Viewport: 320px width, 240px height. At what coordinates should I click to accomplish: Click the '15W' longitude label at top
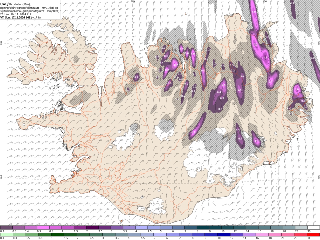265,1
